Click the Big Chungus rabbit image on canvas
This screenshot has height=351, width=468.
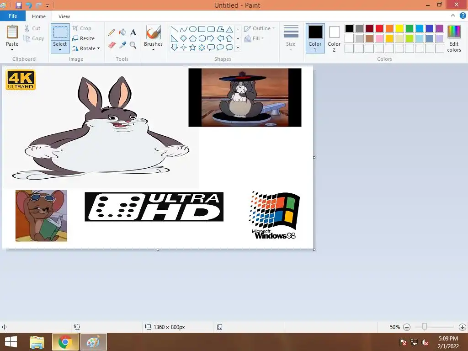101,128
